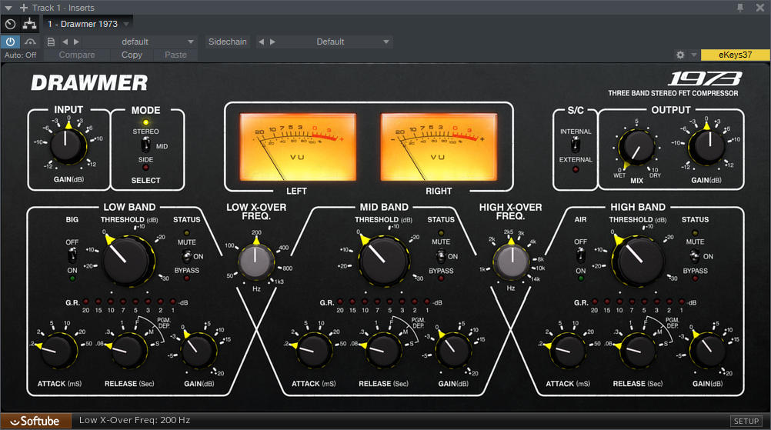
Task: Click the clock icon beside routing
Action: (10, 24)
